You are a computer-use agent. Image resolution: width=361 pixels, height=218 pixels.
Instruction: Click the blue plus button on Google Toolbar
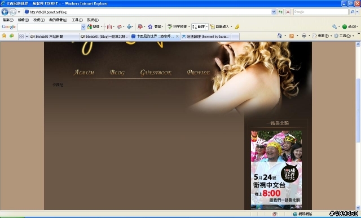pyautogui.click(x=129, y=27)
